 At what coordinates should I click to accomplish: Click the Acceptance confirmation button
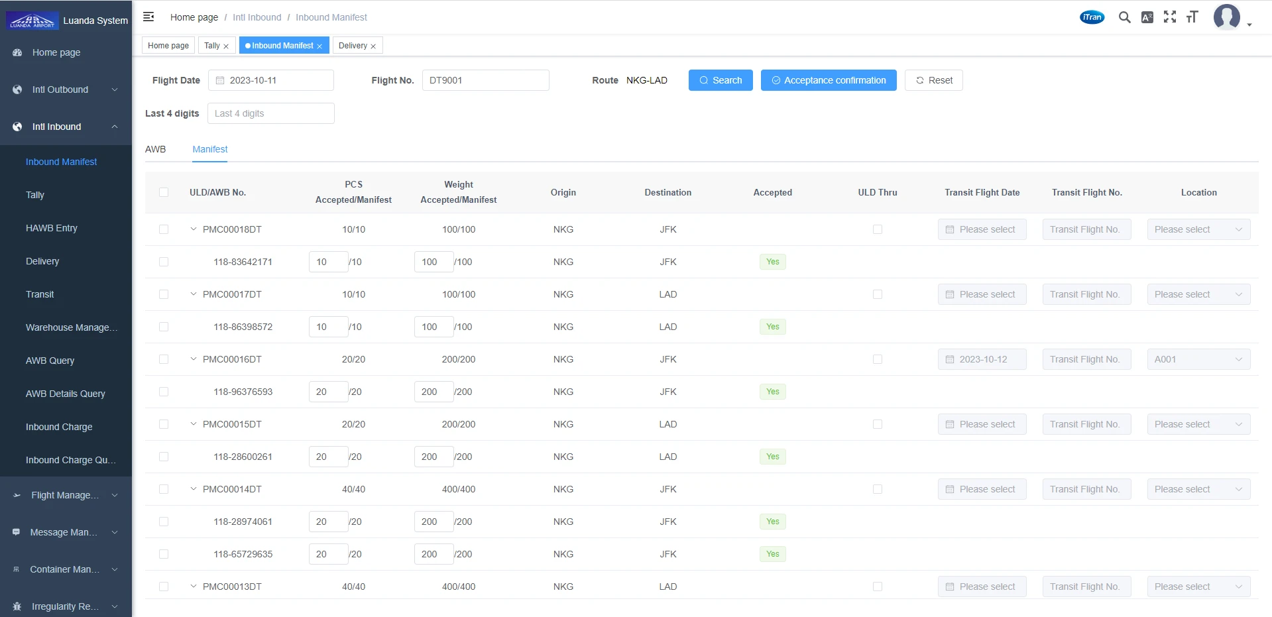point(829,80)
